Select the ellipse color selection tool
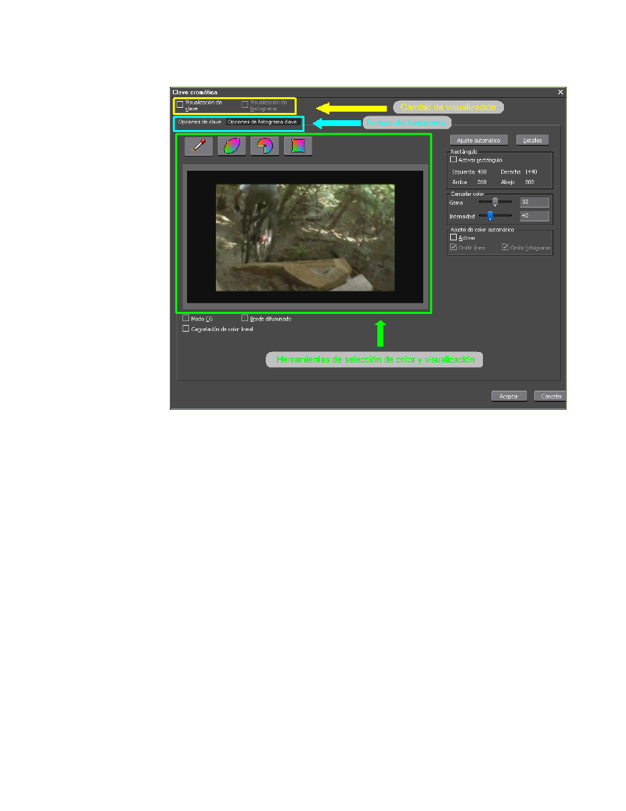 coord(232,146)
